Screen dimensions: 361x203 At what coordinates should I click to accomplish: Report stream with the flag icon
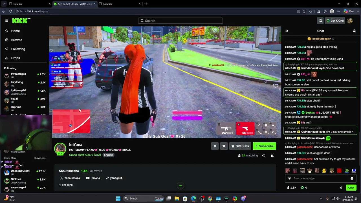[272, 156]
